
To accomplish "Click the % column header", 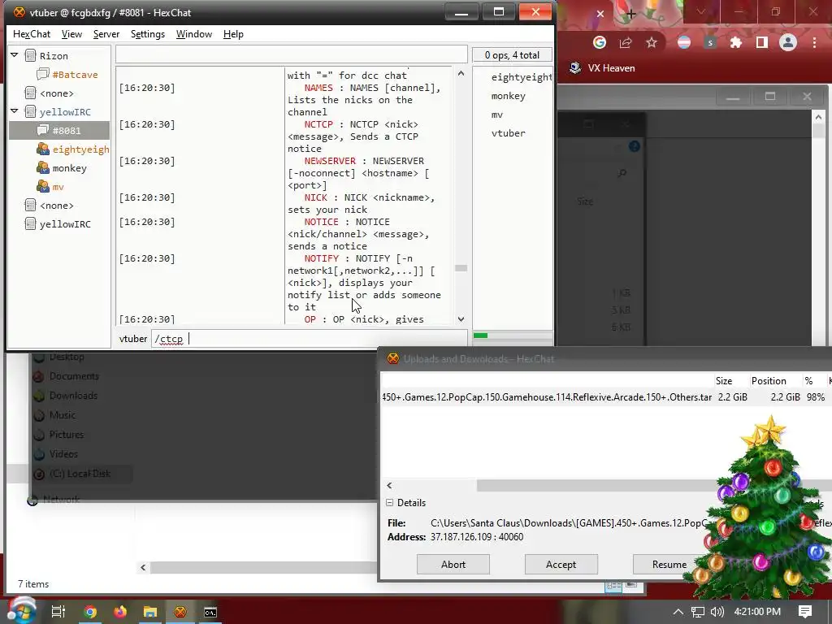I will click(808, 380).
